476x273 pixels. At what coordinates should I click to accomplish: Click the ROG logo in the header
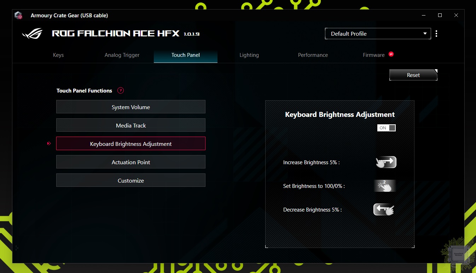[32, 34]
